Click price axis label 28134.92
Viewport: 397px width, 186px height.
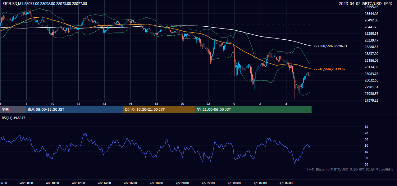point(371,67)
